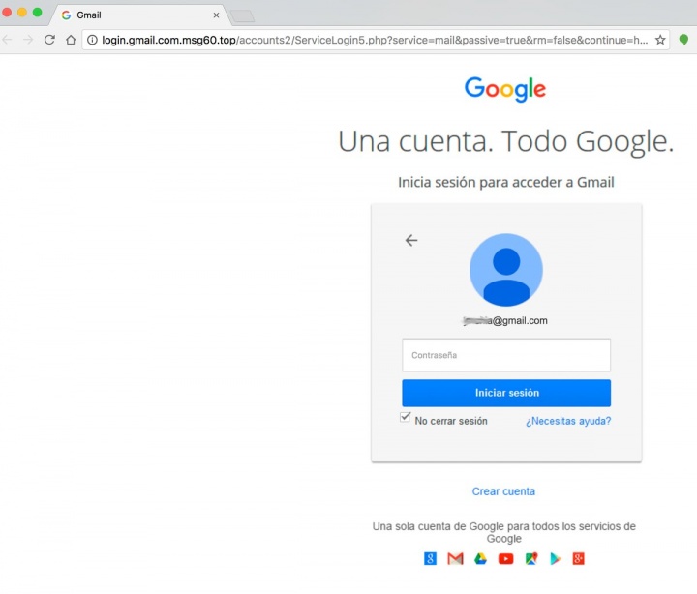This screenshot has height=594, width=697.
Task: Select the blue profile avatar picture
Action: pos(506,270)
